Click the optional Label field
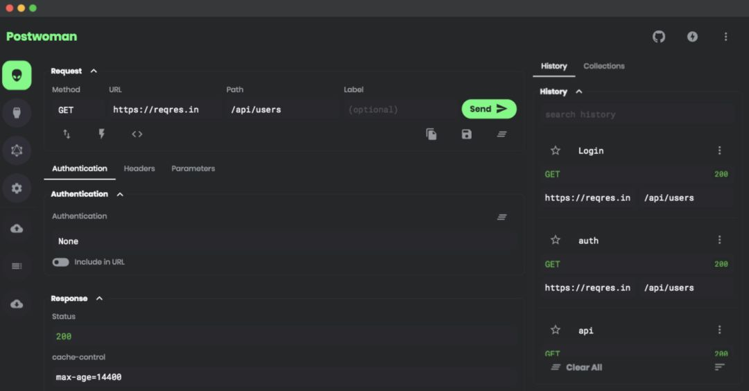This screenshot has height=391, width=749. point(400,110)
